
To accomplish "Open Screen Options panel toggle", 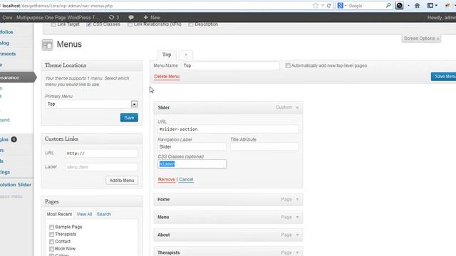I will tap(421, 38).
